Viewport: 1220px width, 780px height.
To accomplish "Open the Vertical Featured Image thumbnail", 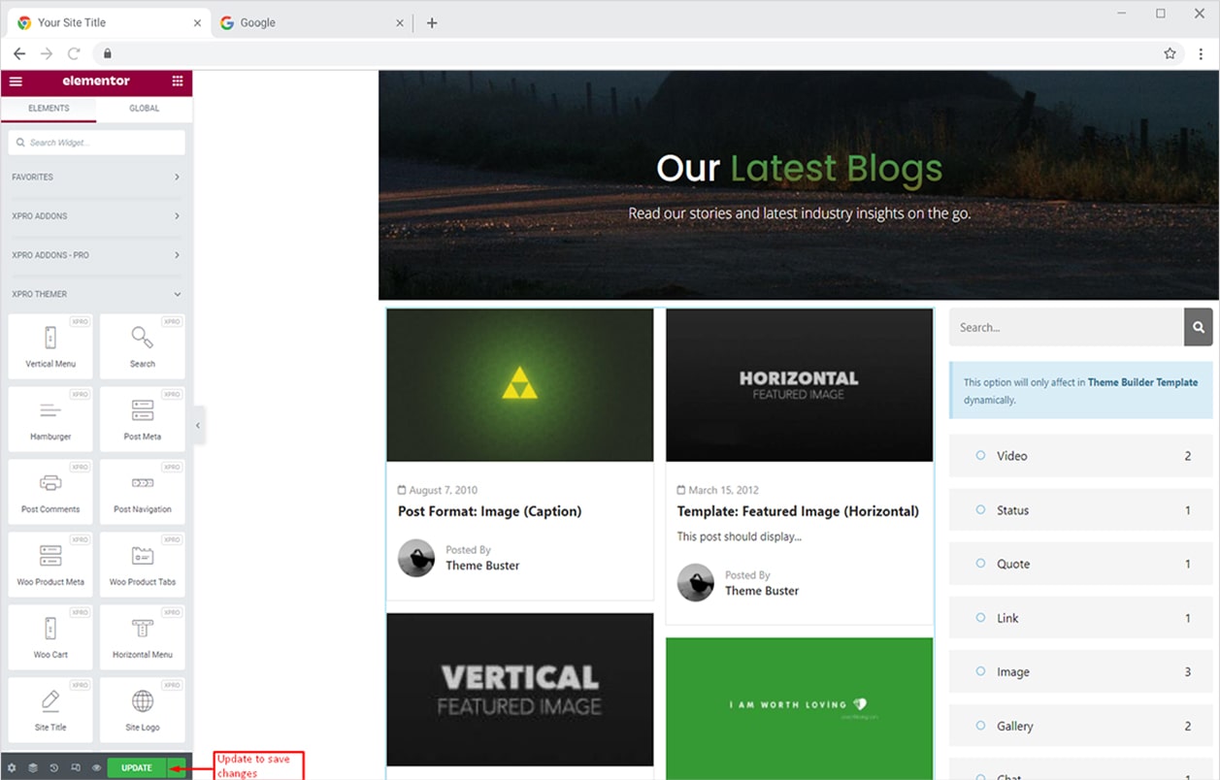I will tap(520, 690).
